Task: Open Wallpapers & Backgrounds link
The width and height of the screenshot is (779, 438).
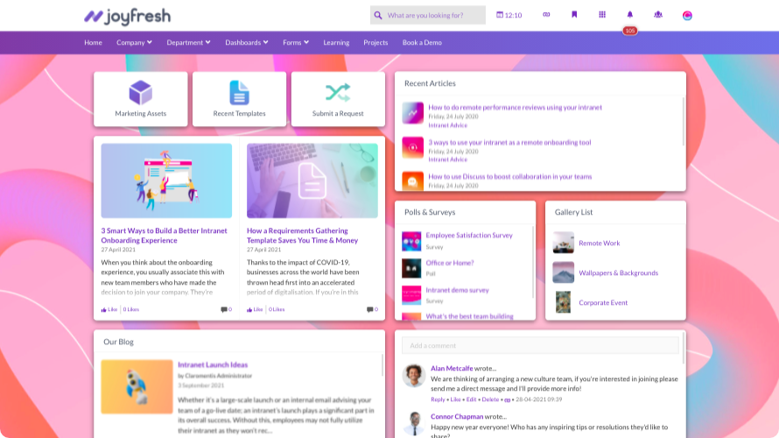Action: [x=619, y=273]
